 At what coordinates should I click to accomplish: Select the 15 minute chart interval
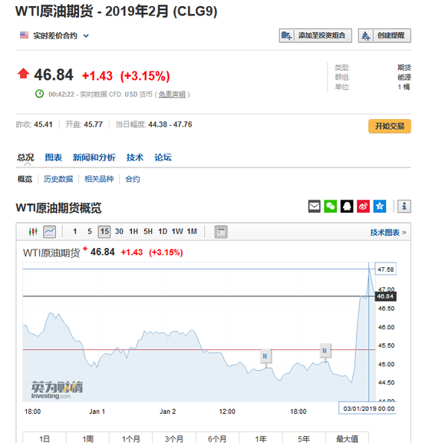[x=104, y=232]
